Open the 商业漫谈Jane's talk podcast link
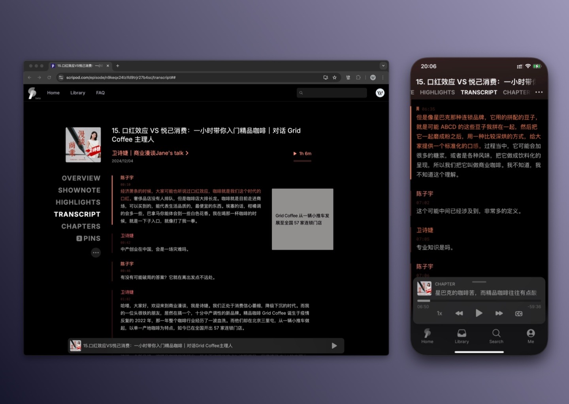The height and width of the screenshot is (404, 569). click(150, 153)
